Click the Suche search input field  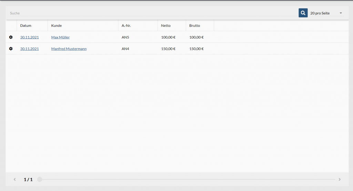tap(152, 13)
